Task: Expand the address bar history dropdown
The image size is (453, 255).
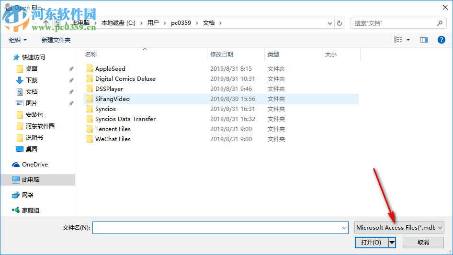Action: 329,23
